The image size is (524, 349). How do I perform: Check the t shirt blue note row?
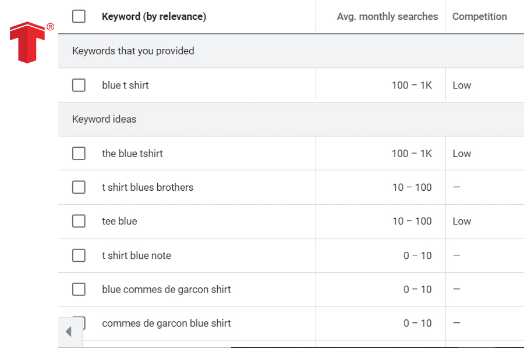click(x=79, y=255)
